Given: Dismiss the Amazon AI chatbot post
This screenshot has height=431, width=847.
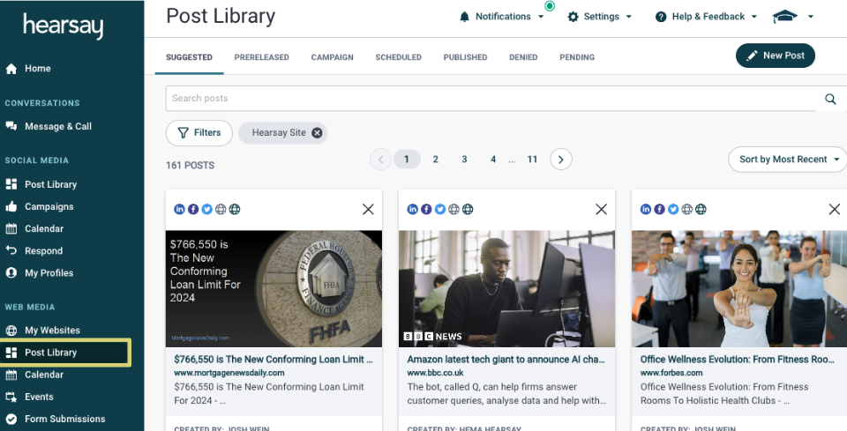Looking at the screenshot, I should coord(601,209).
